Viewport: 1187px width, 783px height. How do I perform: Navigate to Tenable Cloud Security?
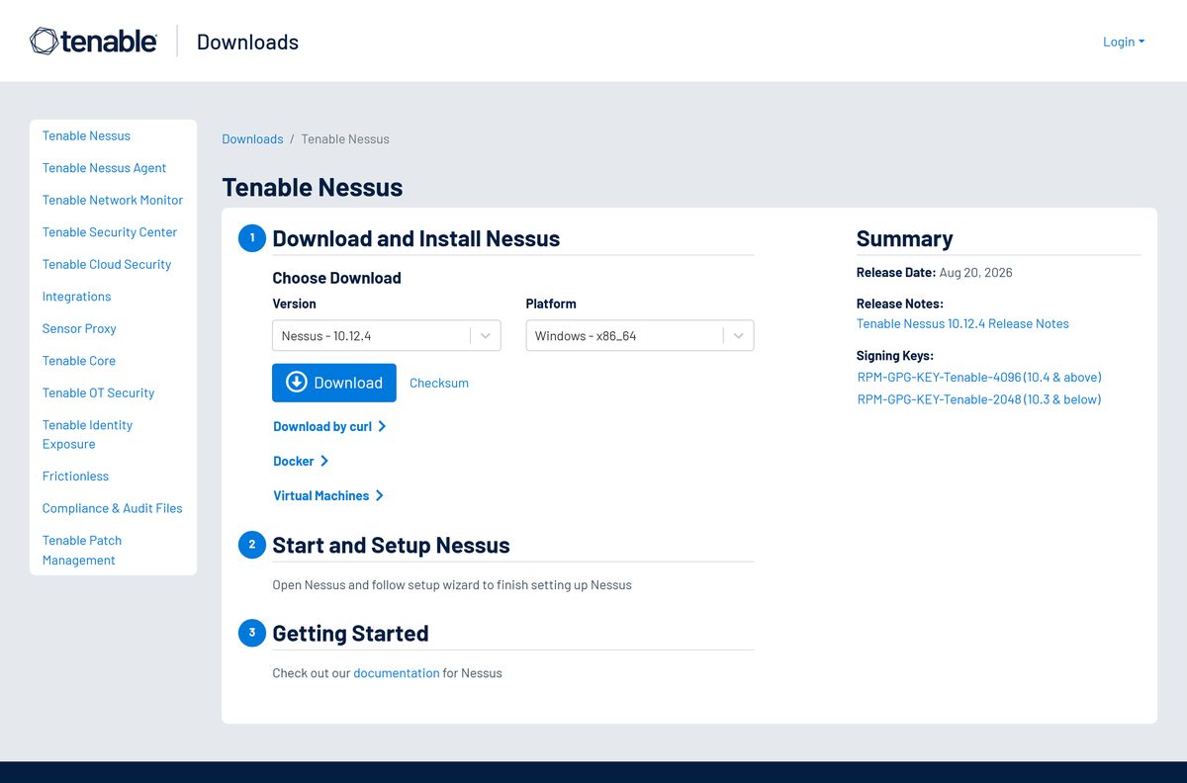[107, 264]
